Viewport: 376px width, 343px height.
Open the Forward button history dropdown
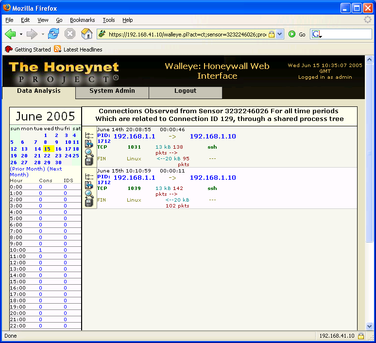43,34
